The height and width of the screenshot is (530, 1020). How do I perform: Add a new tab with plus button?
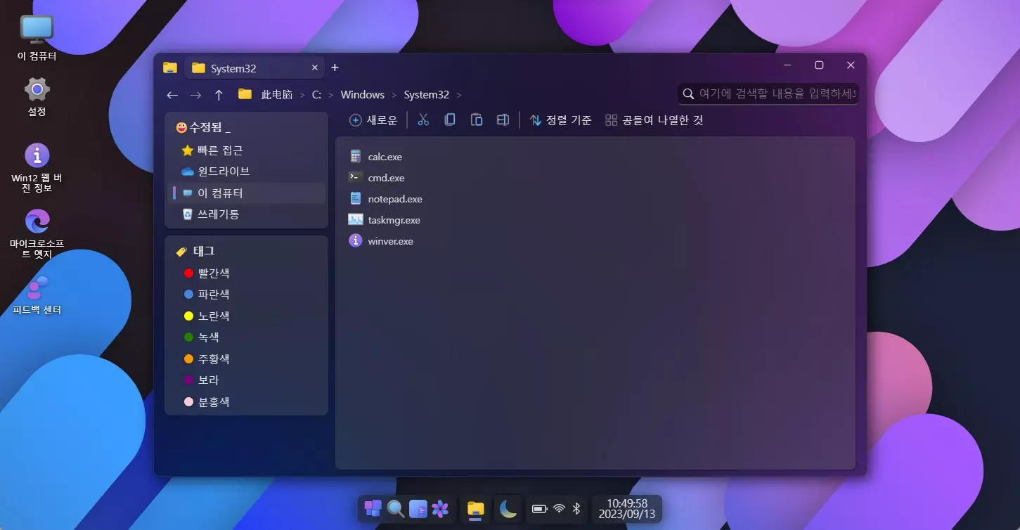335,67
